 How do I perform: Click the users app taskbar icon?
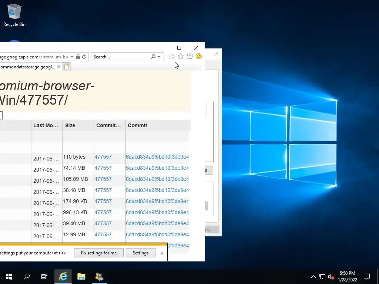[x=99, y=277]
